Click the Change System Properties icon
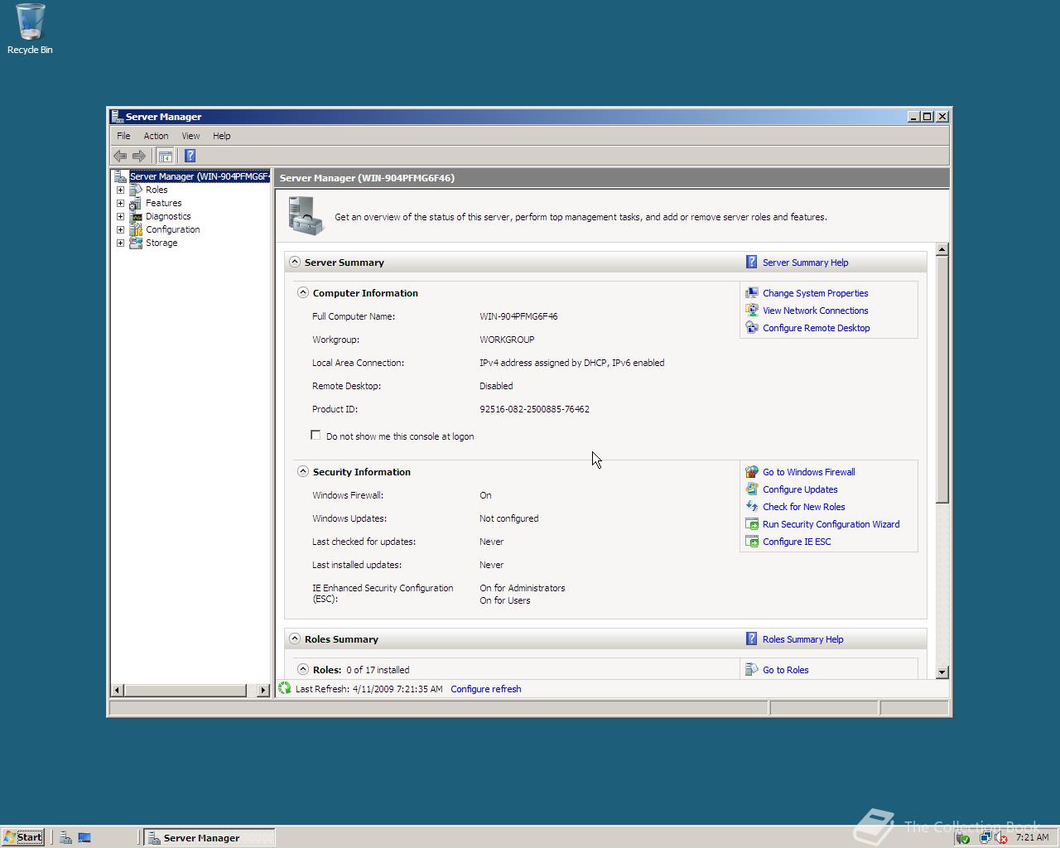1060x848 pixels. [x=752, y=293]
